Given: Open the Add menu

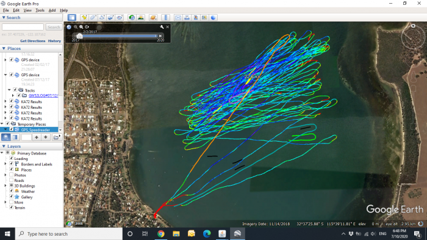Looking at the screenshot, I should tap(52, 10).
